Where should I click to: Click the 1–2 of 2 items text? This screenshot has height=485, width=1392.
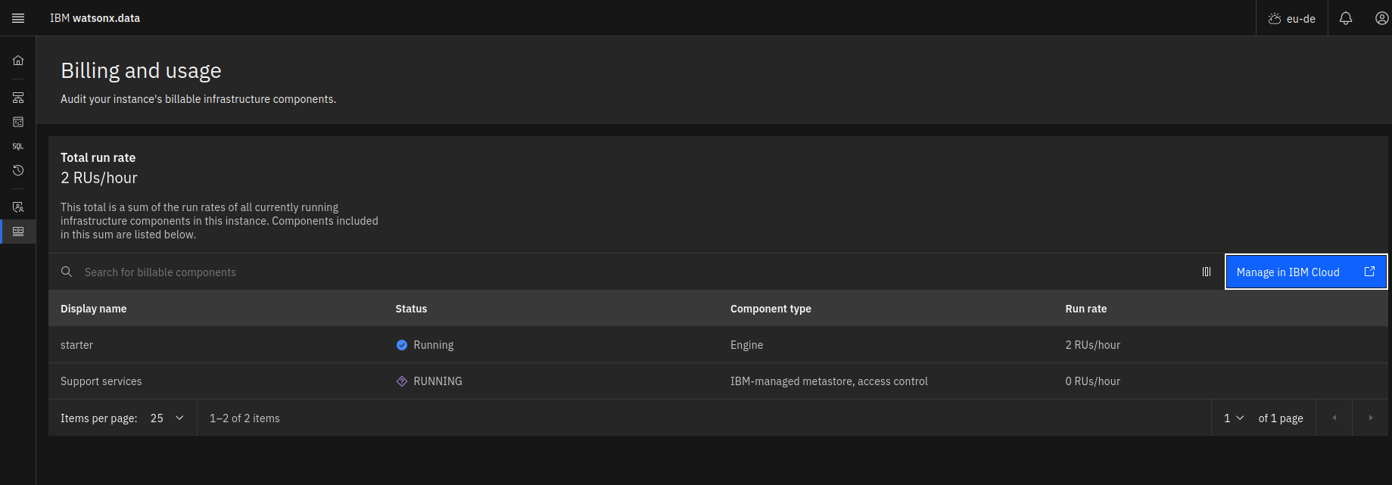(244, 418)
